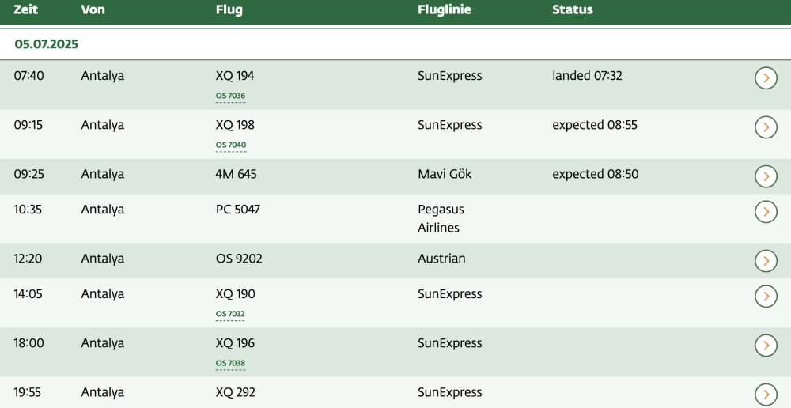Click codeshare link OS 7040
The width and height of the screenshot is (791, 408).
230,145
